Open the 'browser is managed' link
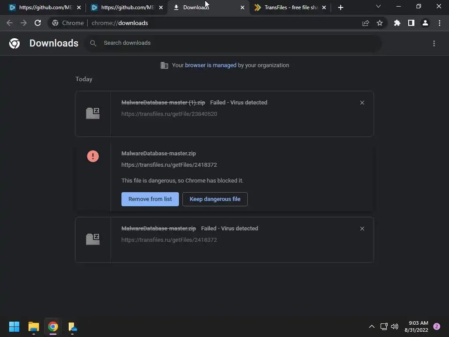The width and height of the screenshot is (449, 337). click(211, 65)
